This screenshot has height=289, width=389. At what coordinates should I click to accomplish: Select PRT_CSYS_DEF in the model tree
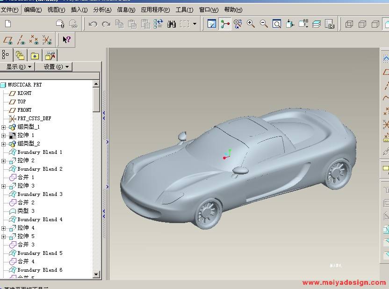[x=34, y=119]
